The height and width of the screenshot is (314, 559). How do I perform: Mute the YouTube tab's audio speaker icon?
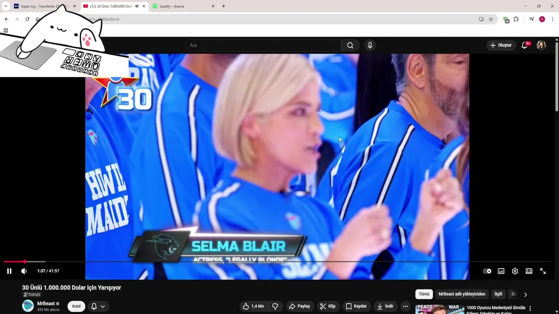point(137,6)
